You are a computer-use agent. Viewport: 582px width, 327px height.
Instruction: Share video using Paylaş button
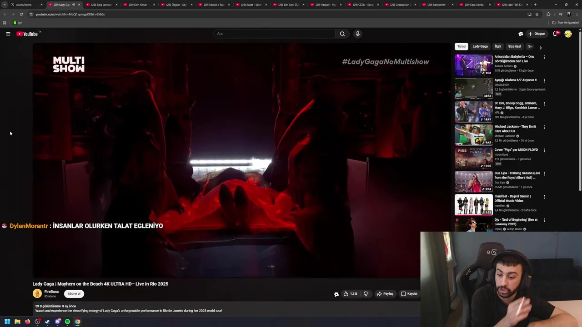click(385, 294)
